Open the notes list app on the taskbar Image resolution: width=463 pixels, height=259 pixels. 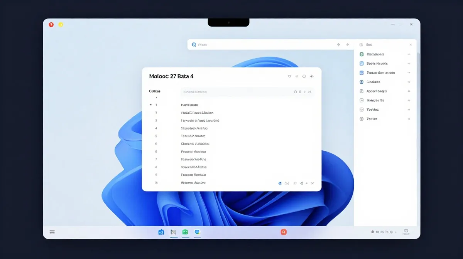click(x=173, y=232)
